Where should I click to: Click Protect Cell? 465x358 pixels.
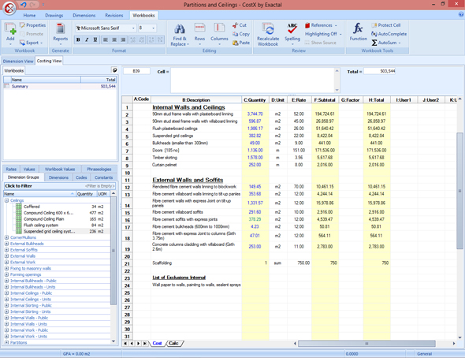[x=386, y=25]
